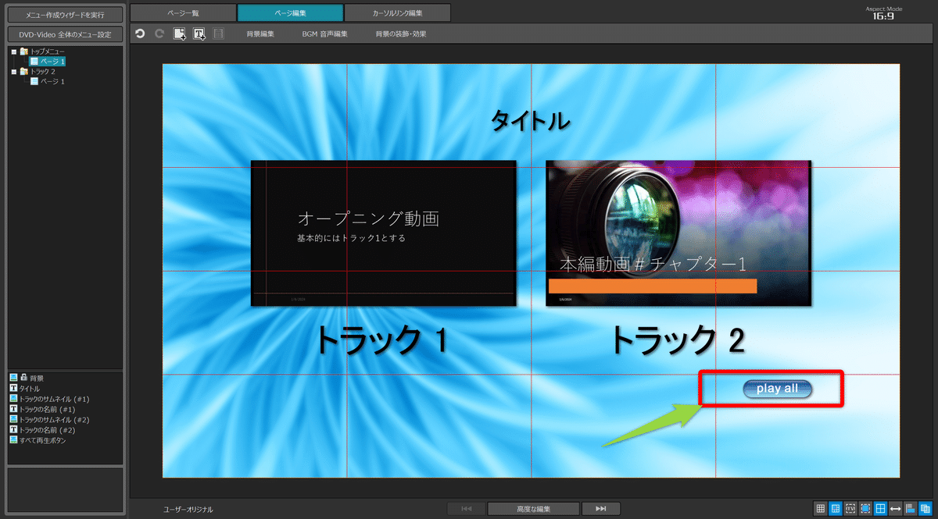This screenshot has width=938, height=519.
Task: Select the タイトル layer in item list
Action: [x=25, y=388]
